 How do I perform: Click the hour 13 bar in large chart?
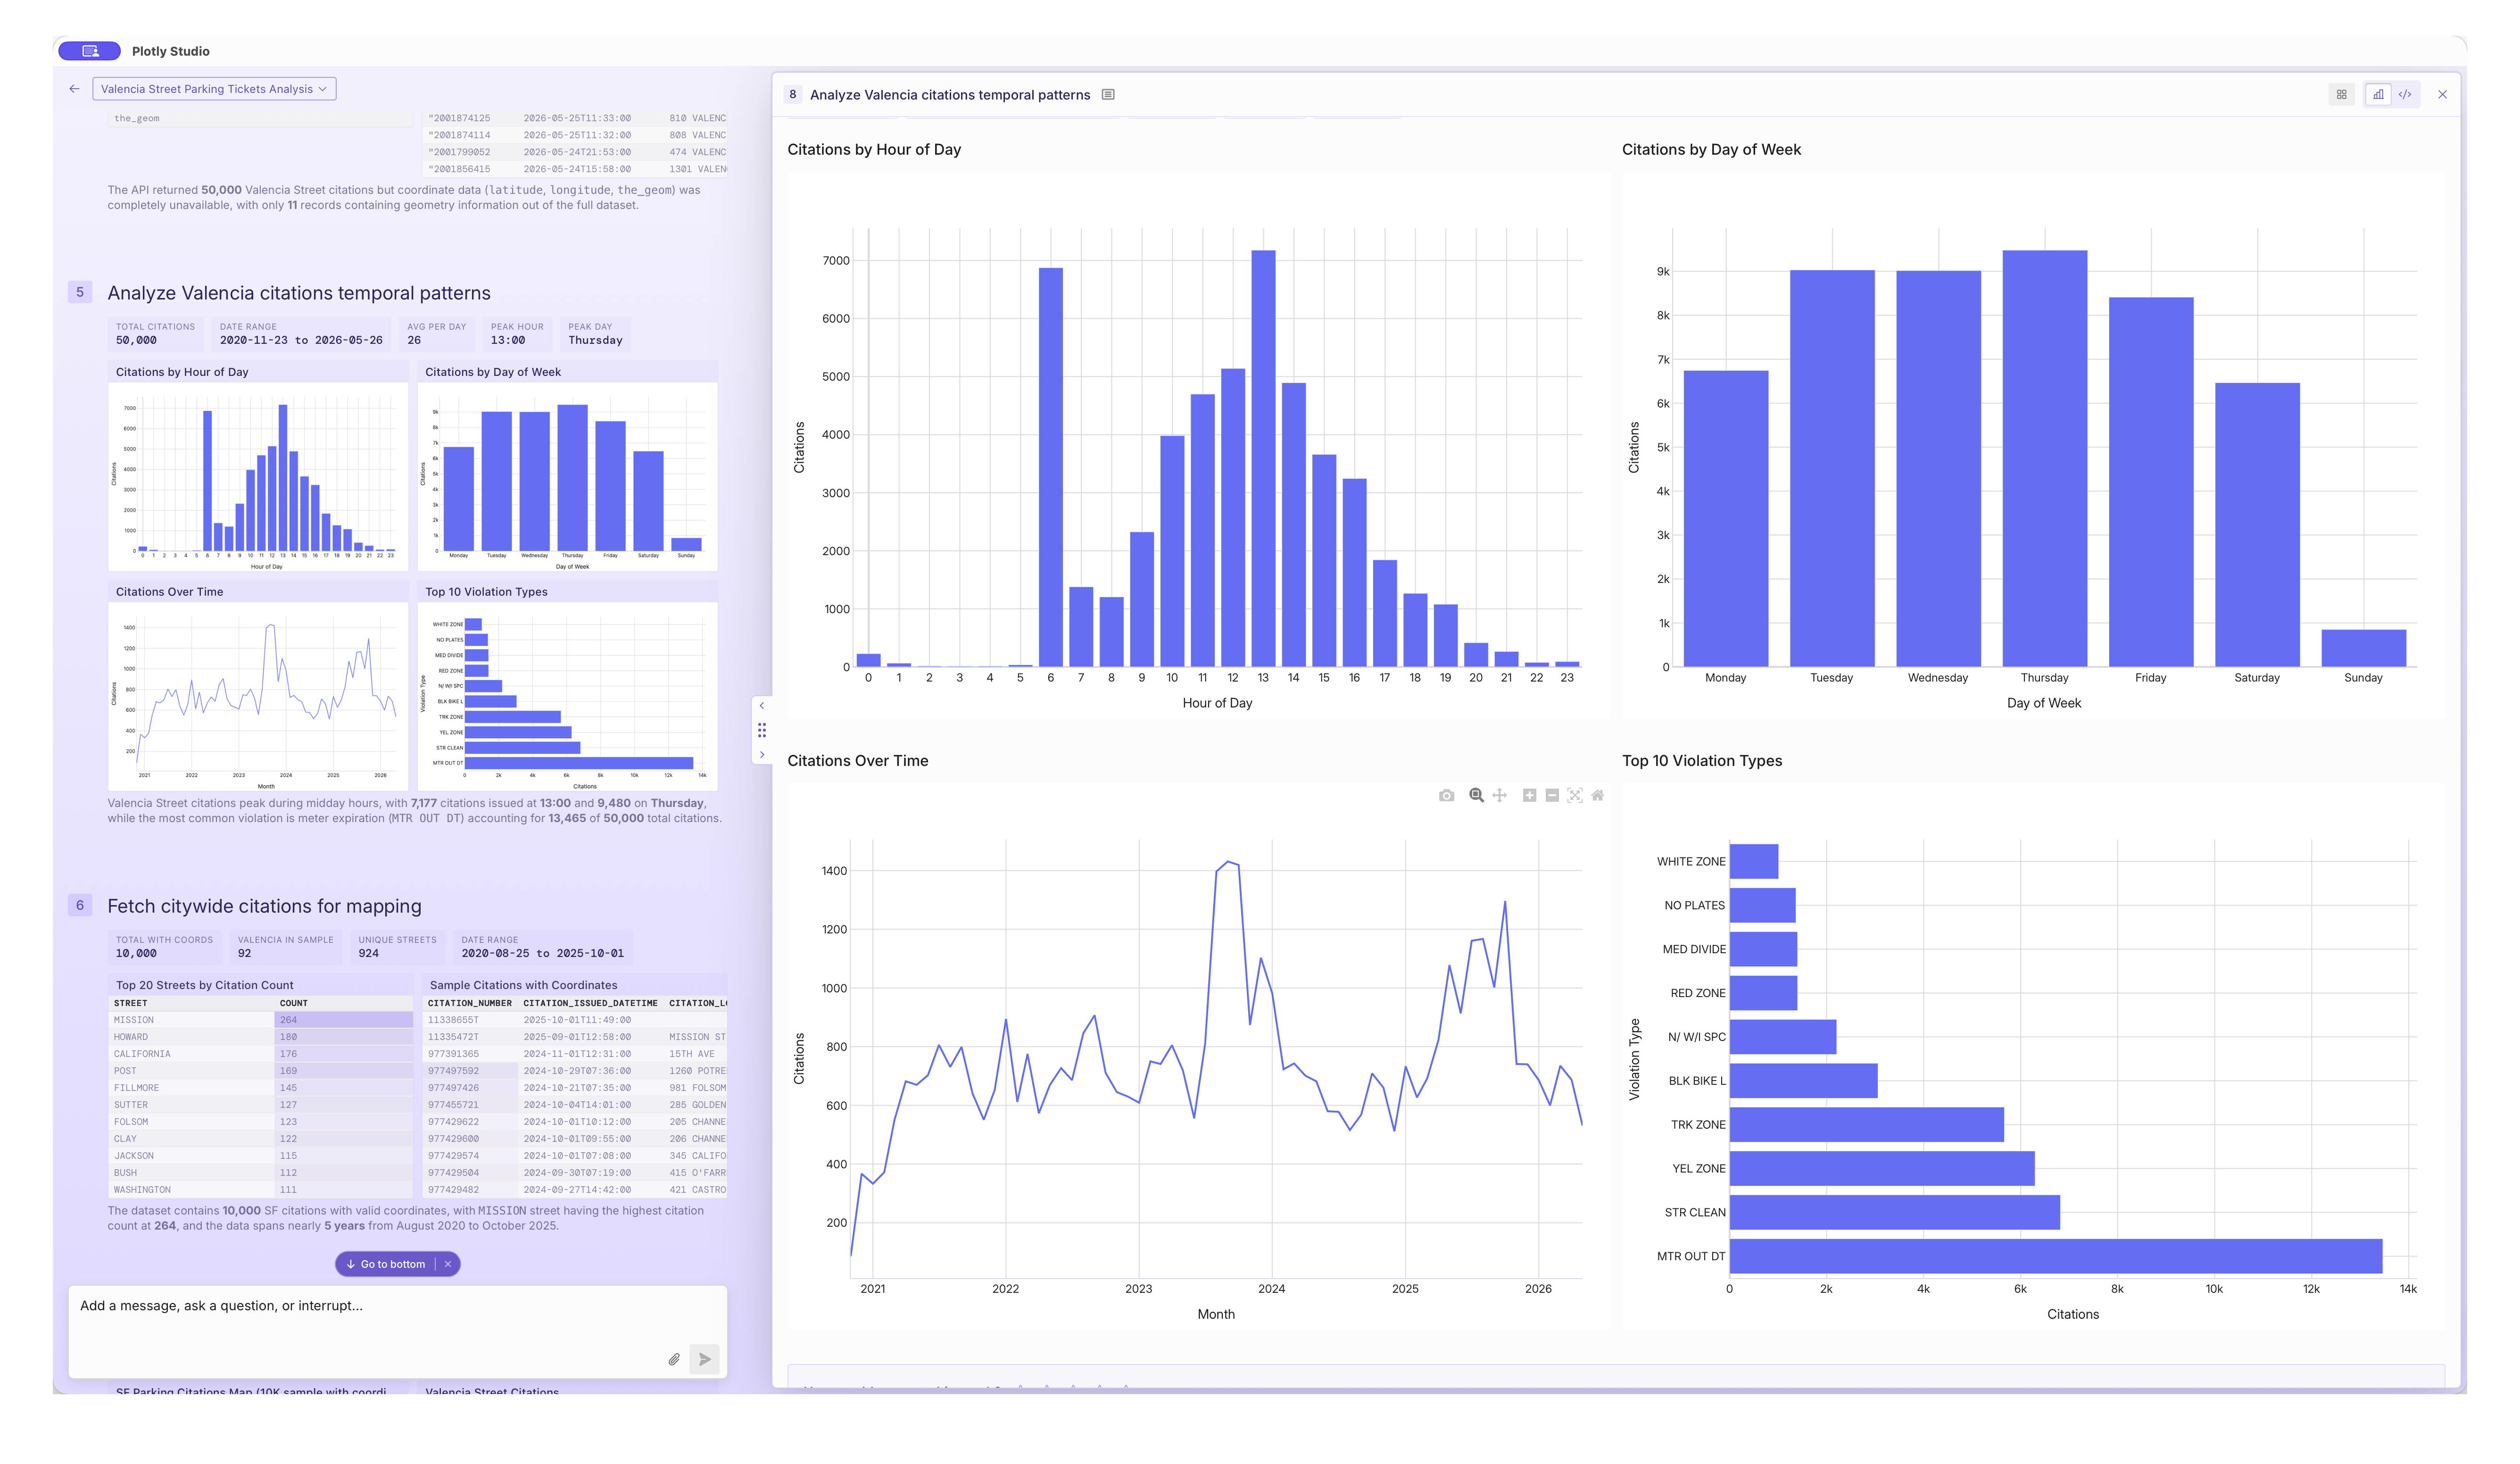click(x=1263, y=458)
